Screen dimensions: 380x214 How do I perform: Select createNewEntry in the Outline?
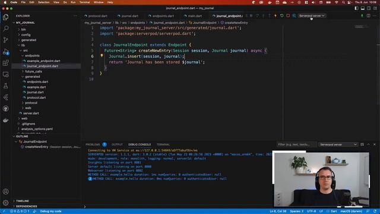click(37, 147)
